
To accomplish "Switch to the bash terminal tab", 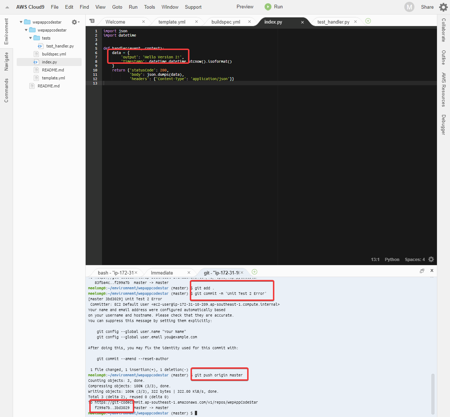I will point(116,273).
